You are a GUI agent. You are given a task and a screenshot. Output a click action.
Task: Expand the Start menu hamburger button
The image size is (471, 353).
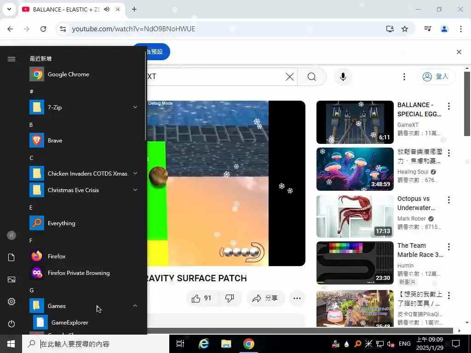point(11,59)
